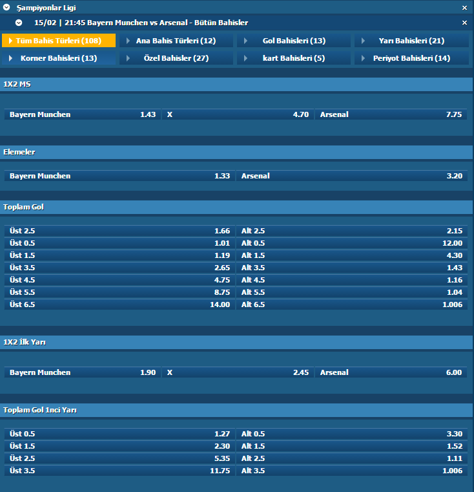Choose first-half Alt 2.5 at 1.11
The image size is (474, 492).
352,458
